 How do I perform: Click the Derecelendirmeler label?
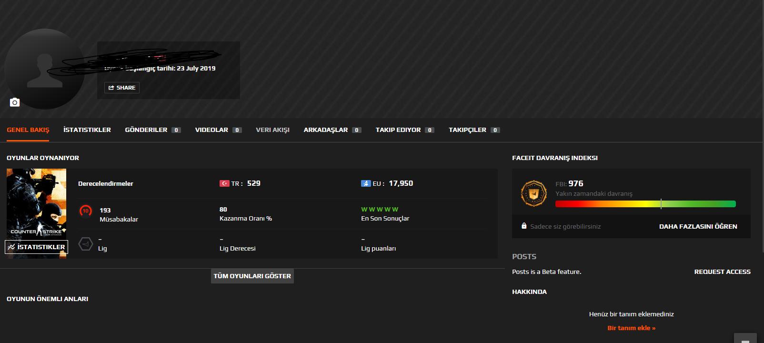[x=106, y=183]
